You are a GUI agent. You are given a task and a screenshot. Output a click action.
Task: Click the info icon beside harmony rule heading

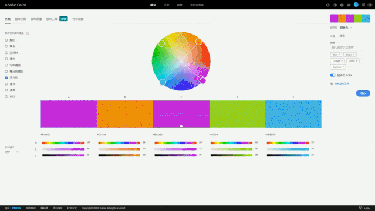tap(27, 33)
